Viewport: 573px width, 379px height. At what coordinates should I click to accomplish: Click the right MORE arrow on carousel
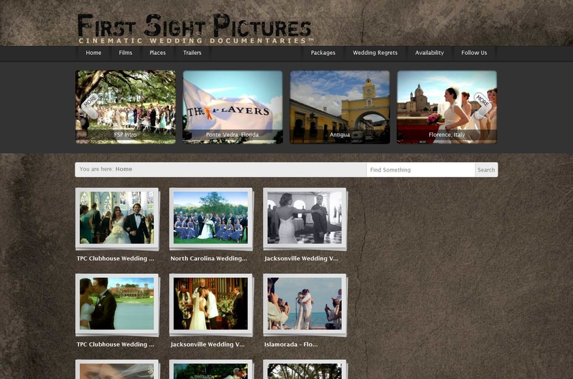[x=482, y=106]
